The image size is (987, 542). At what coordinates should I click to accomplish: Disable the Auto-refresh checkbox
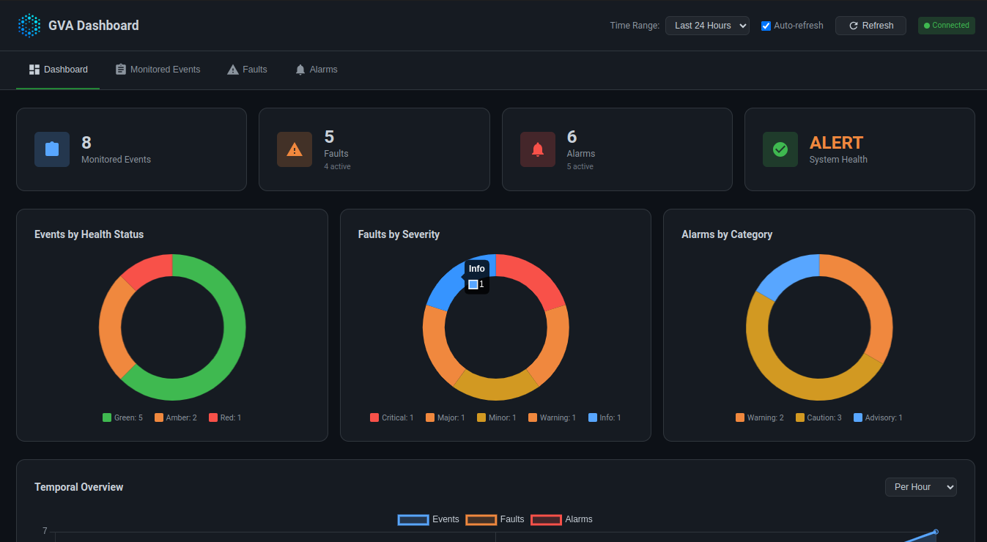point(766,26)
